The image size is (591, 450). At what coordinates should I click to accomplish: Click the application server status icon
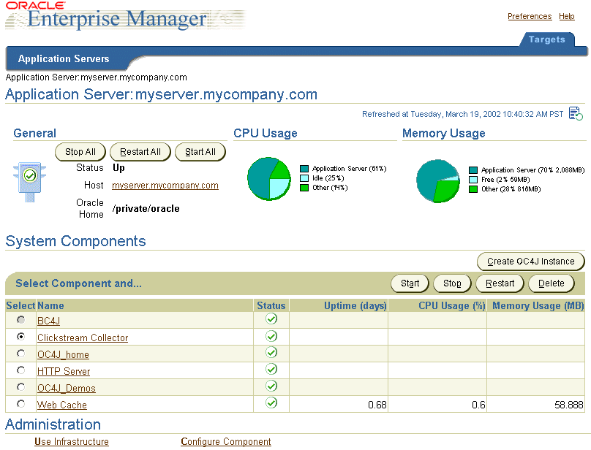click(x=29, y=182)
